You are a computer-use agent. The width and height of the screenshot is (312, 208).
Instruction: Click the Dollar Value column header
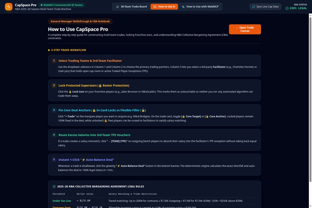point(85,194)
